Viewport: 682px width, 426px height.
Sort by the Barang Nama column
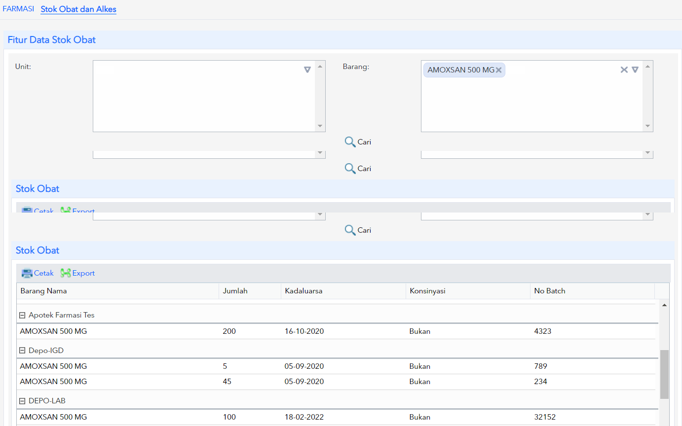point(117,291)
